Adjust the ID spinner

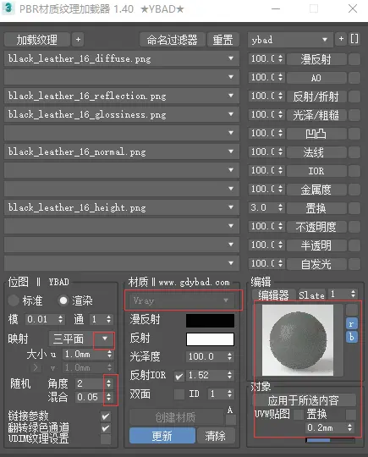(x=230, y=394)
